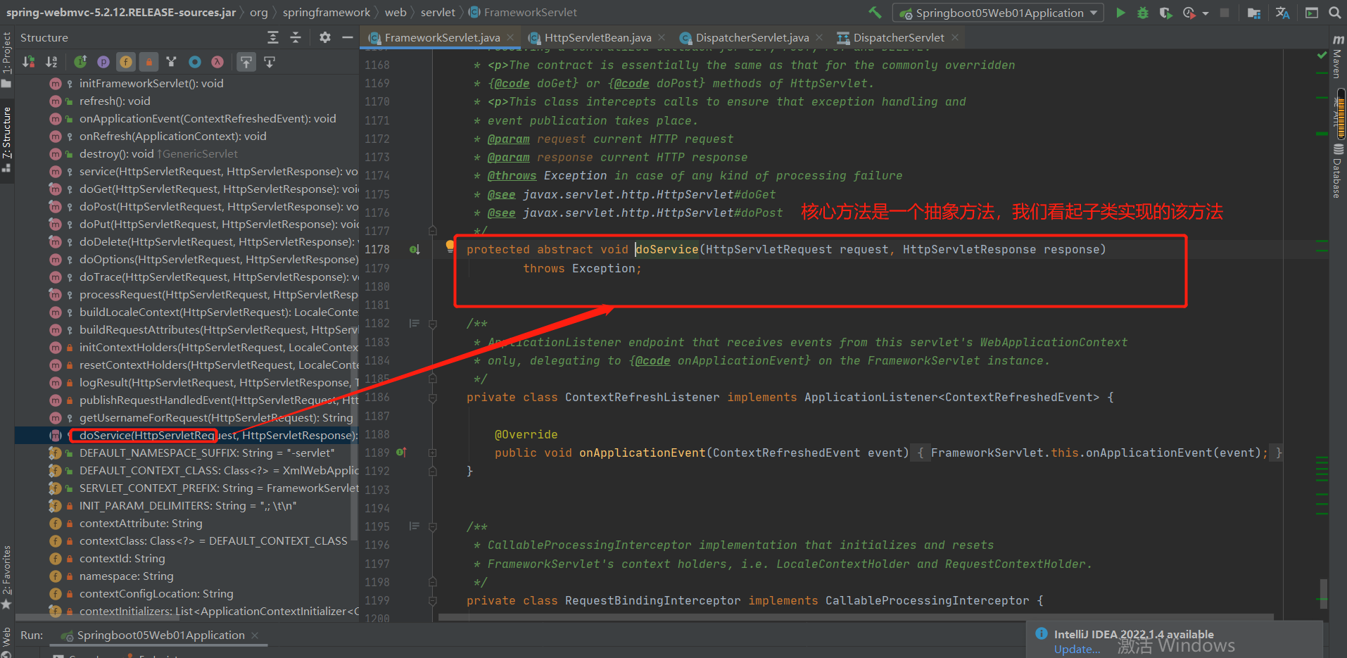Click the Update... link in notification
Image resolution: width=1347 pixels, height=658 pixels.
pyautogui.click(x=1077, y=650)
